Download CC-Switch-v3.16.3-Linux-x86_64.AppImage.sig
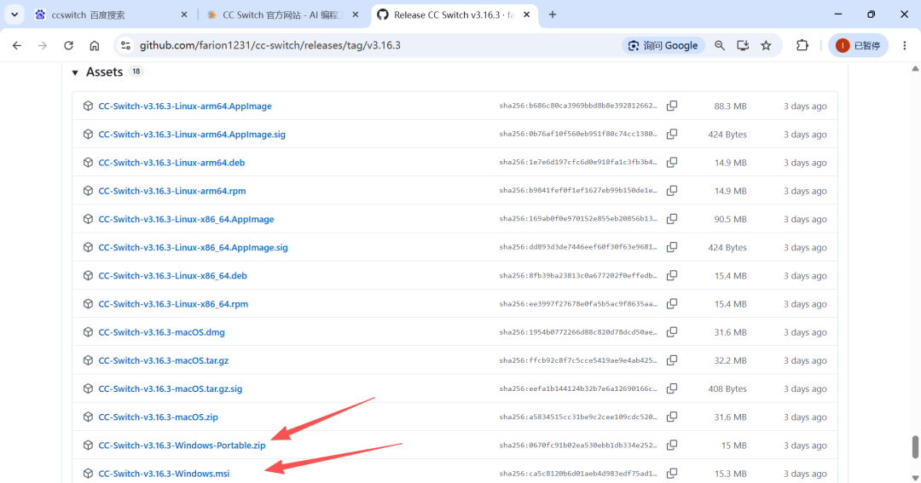This screenshot has width=921, height=483. pyautogui.click(x=194, y=247)
